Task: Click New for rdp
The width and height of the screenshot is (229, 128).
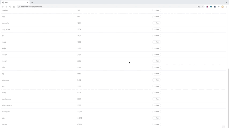Action: [x=157, y=67]
